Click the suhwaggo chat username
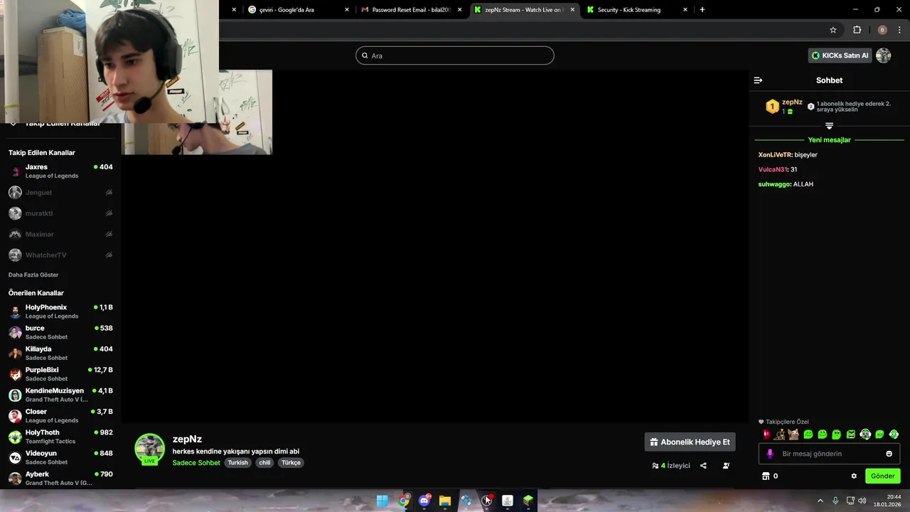Viewport: 910px width, 512px height. pyautogui.click(x=774, y=184)
